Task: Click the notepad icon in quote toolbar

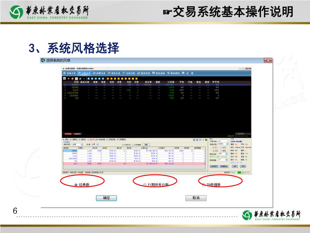Action: pos(76,79)
